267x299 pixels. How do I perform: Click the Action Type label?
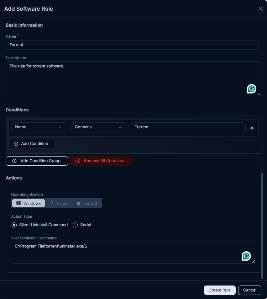tap(22, 216)
